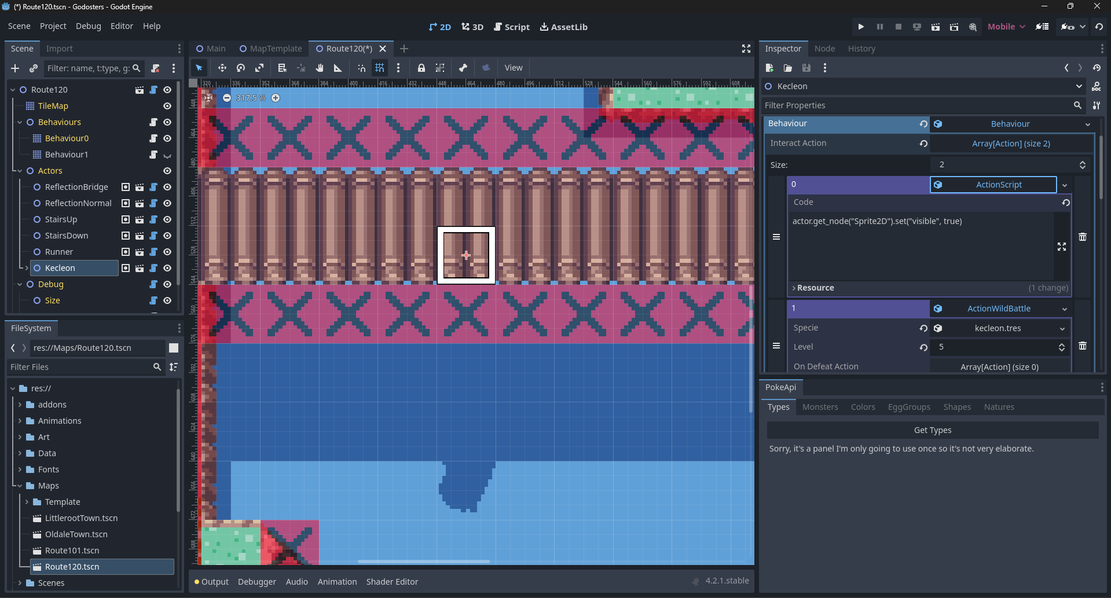1111x598 pixels.
Task: Click the Ruler mode tool icon
Action: pos(338,68)
